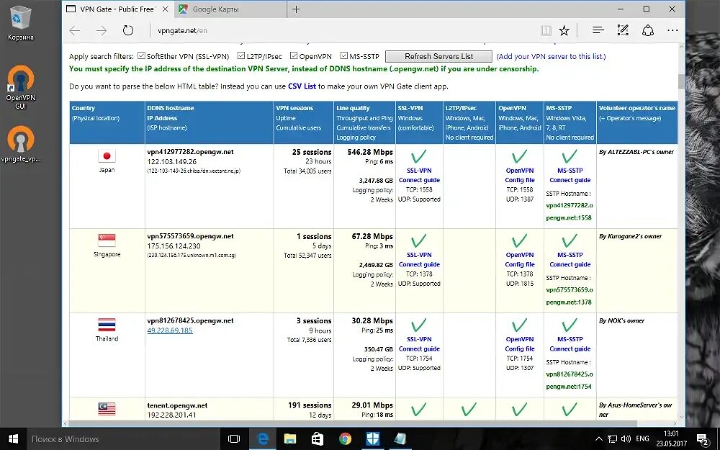
Task: Click IP address 49.228.69.185 link
Action: pos(170,330)
